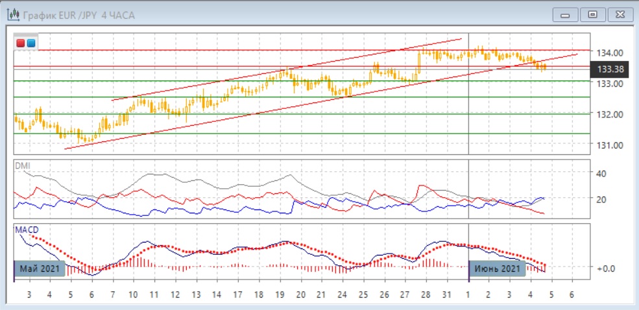Viewport: 639px width, 310px height.
Task: Click the DMI scale value 20
Action: coord(603,199)
